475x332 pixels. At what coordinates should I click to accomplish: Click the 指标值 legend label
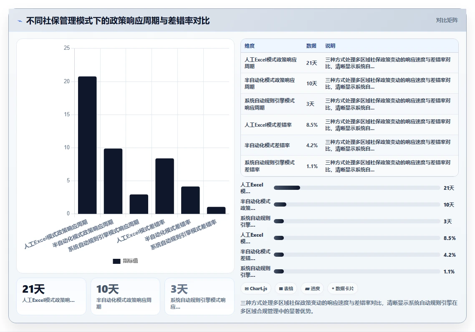pos(130,261)
